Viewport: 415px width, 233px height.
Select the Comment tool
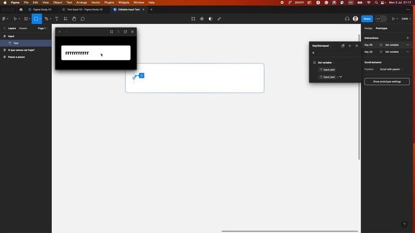pyautogui.click(x=82, y=19)
